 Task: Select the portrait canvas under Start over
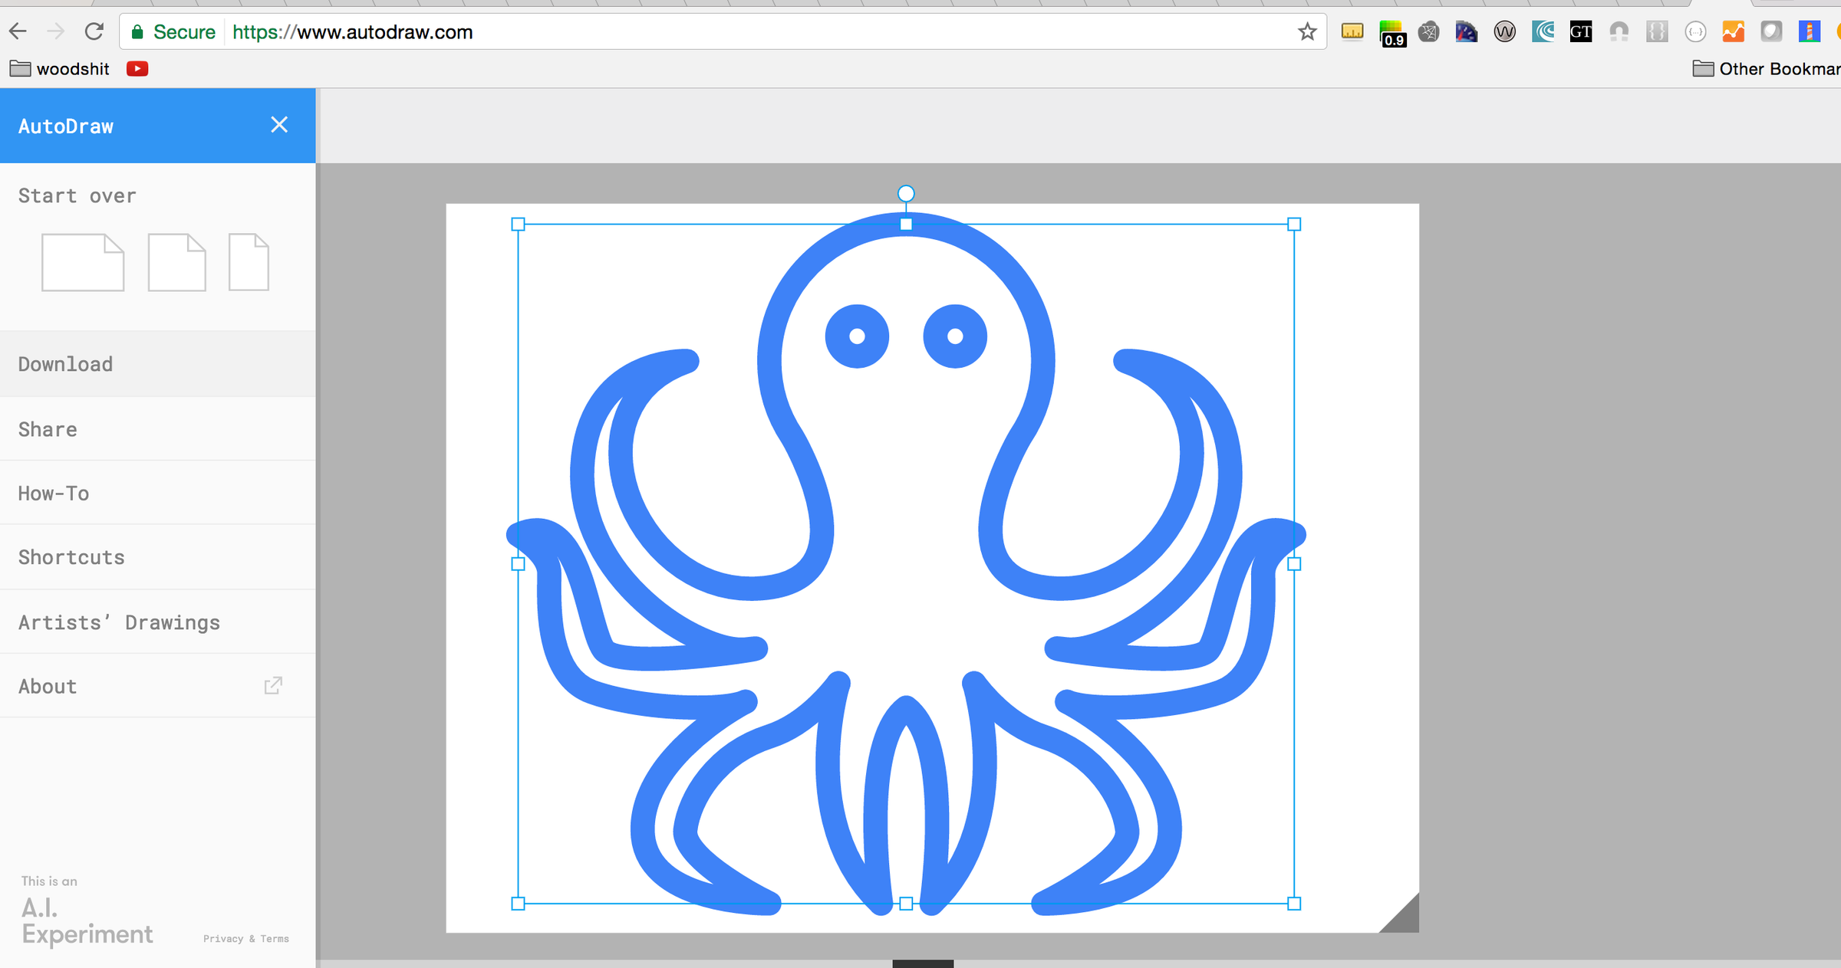(x=249, y=262)
